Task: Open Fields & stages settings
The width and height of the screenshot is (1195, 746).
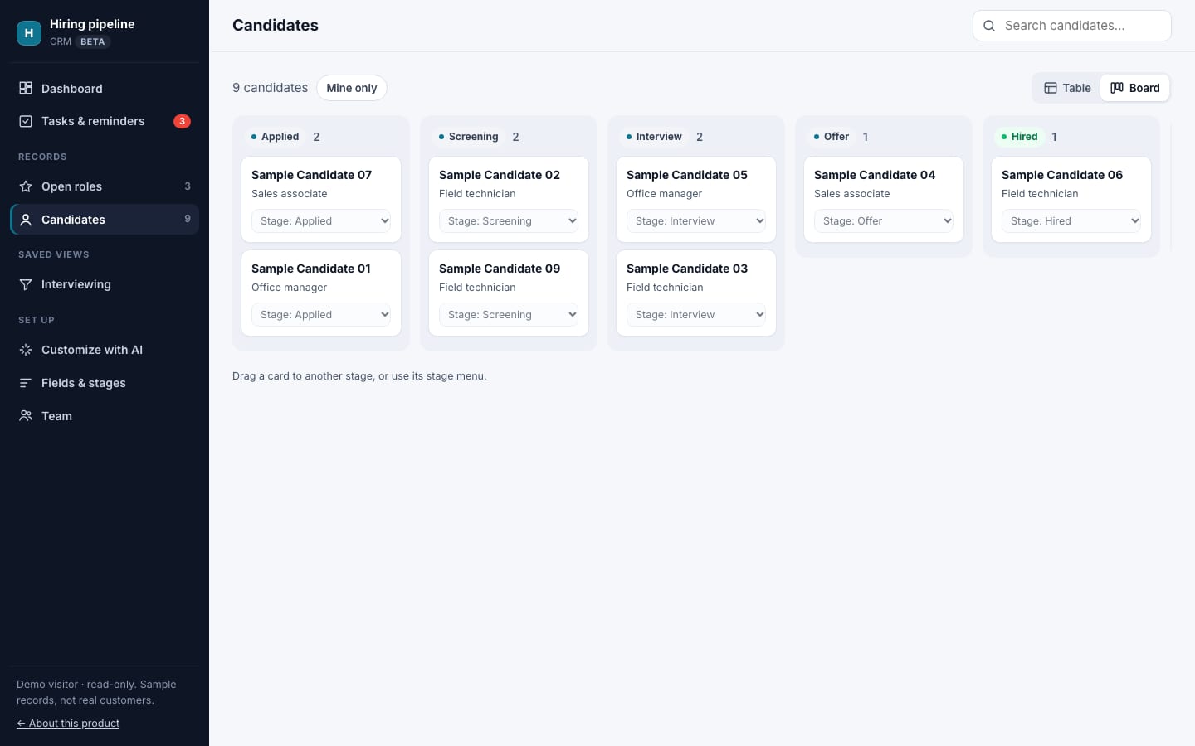Action: point(105,383)
